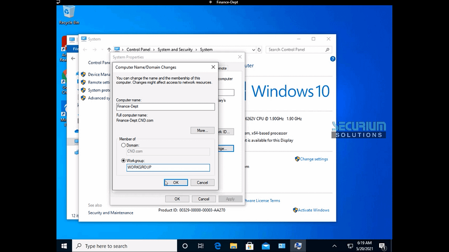Click the shield icon next to Device Manager
This screenshot has width=449, height=252.
[83, 74]
